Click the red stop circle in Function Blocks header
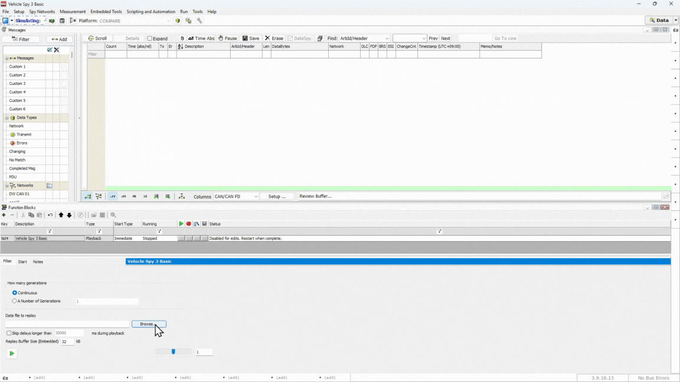 (x=189, y=224)
